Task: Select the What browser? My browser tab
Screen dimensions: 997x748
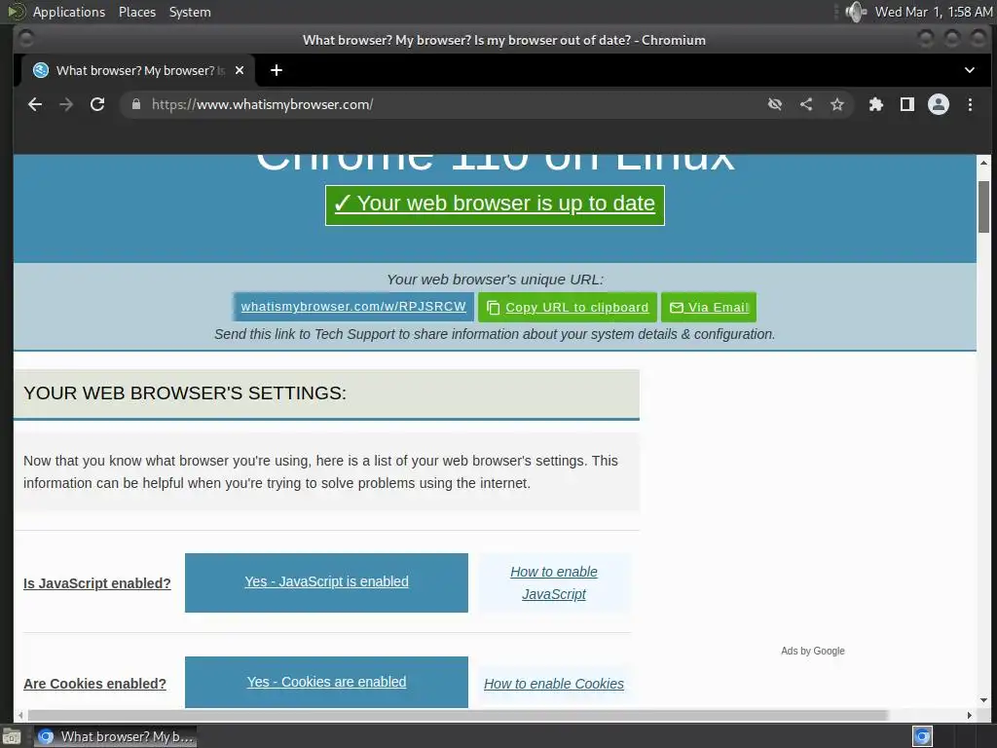Action: pos(138,70)
